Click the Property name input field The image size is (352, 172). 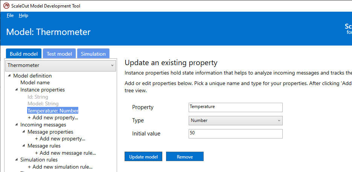(236, 107)
